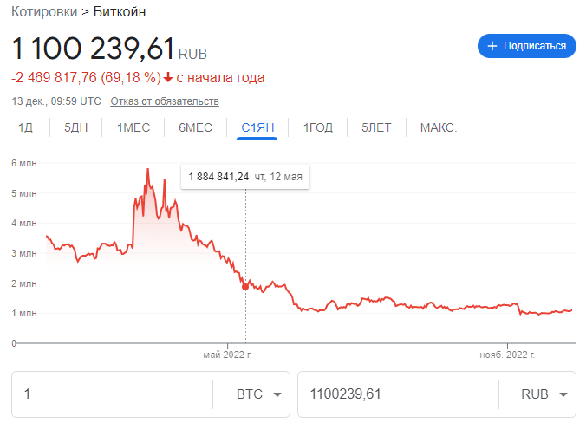Select the 1Д time range tab
Image resolution: width=586 pixels, height=423 pixels.
pyautogui.click(x=25, y=127)
